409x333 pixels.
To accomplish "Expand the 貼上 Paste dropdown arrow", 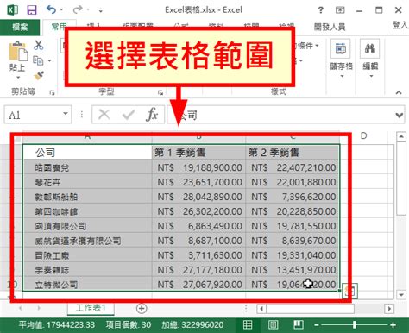I will [18, 77].
